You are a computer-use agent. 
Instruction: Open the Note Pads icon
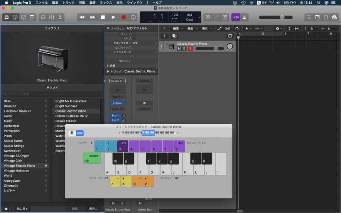coord(317,17)
